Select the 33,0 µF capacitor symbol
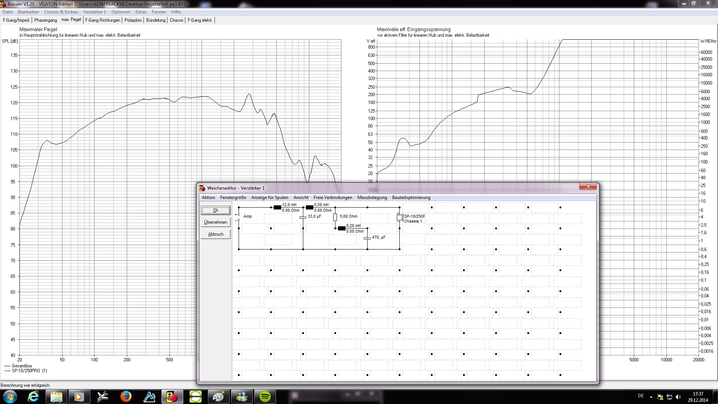 pyautogui.click(x=303, y=217)
